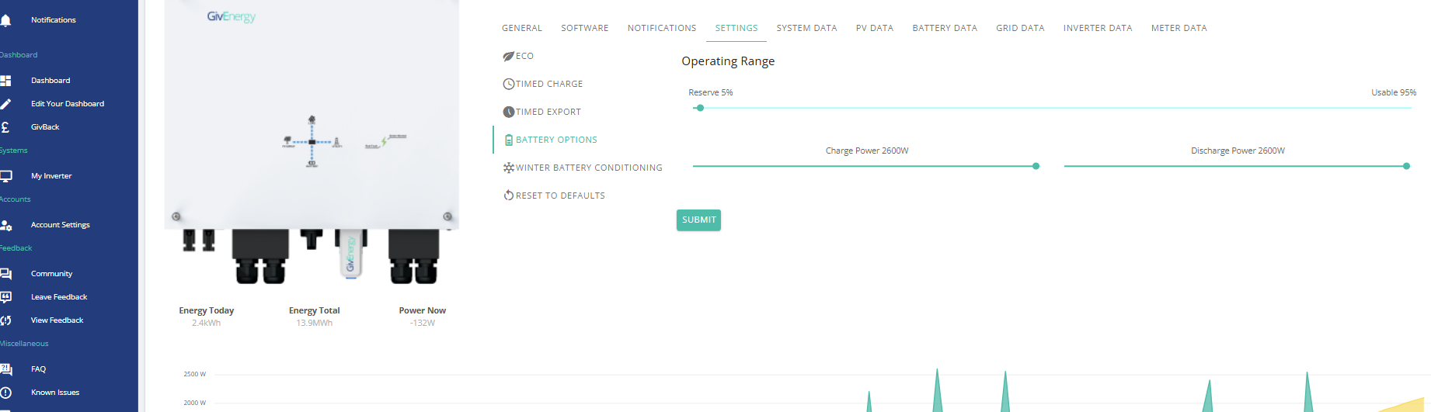Switch to the Inverter Data tab
This screenshot has width=1431, height=412.
[1098, 28]
